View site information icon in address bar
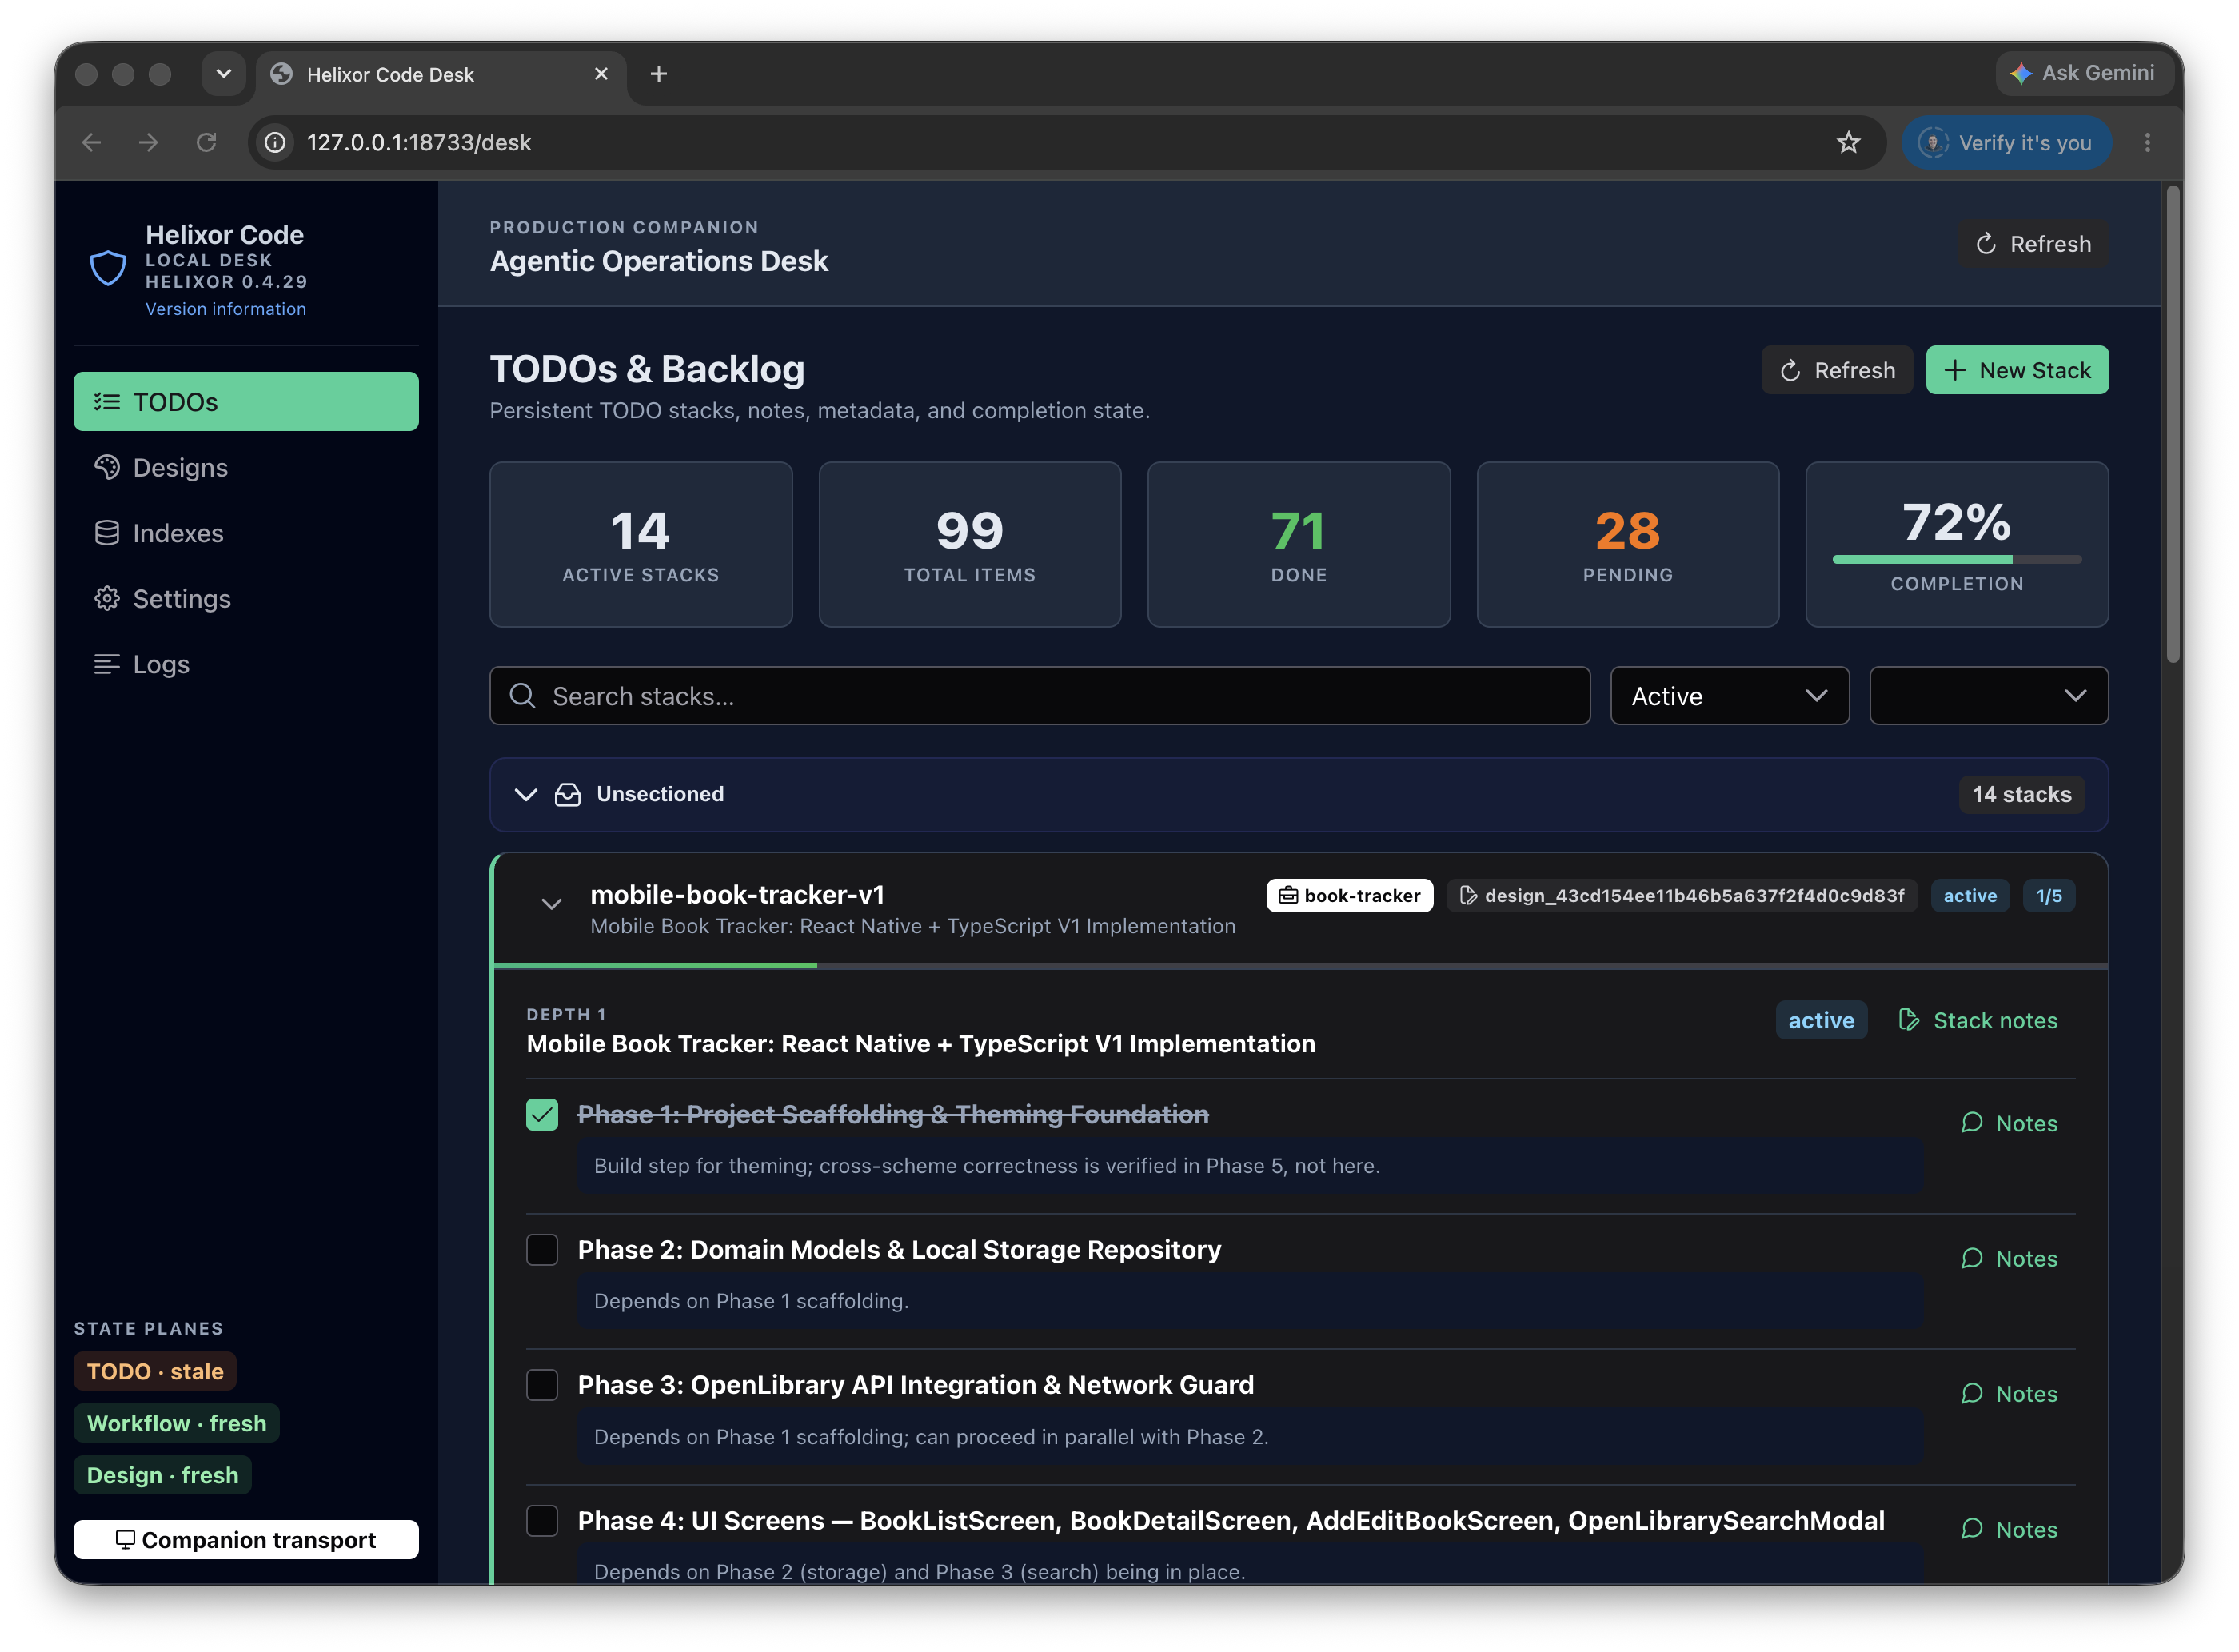 point(275,143)
